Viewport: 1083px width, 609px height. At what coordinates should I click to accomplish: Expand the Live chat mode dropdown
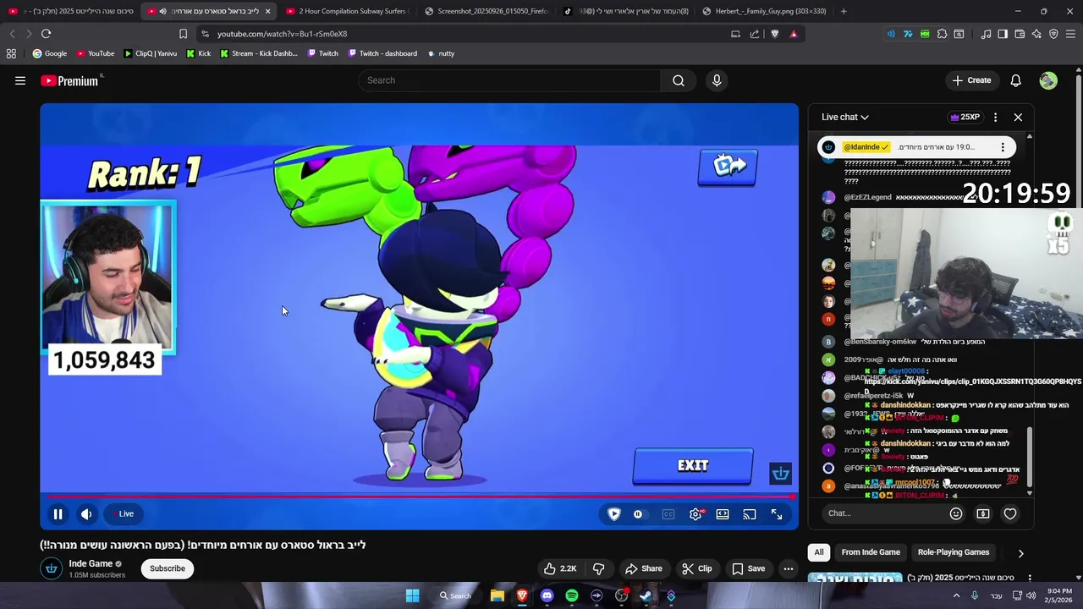point(844,117)
